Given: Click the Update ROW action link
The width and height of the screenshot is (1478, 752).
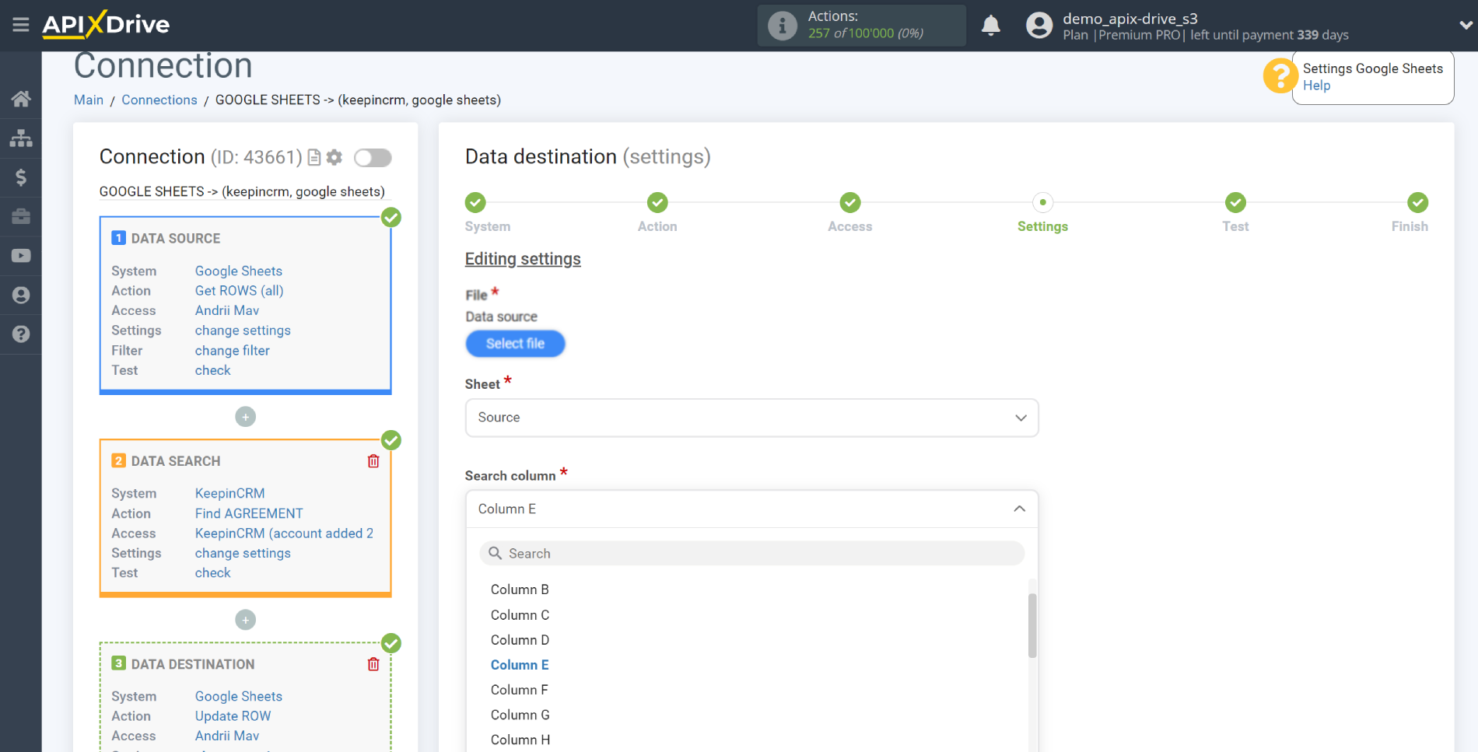Looking at the screenshot, I should 233,716.
